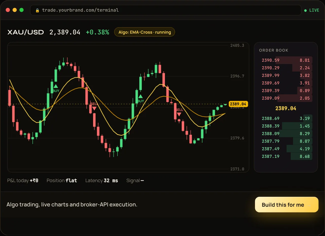Viewport: 325px width, 236px height.
Task: Click the Latency 32 ms stat
Action: (102, 180)
